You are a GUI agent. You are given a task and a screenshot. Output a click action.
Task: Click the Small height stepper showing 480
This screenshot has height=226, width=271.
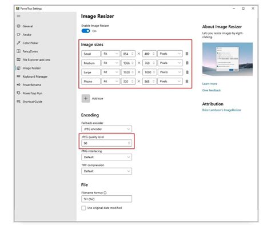coord(149,54)
